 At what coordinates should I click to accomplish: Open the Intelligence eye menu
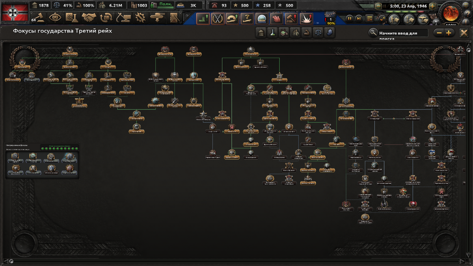(x=56, y=18)
